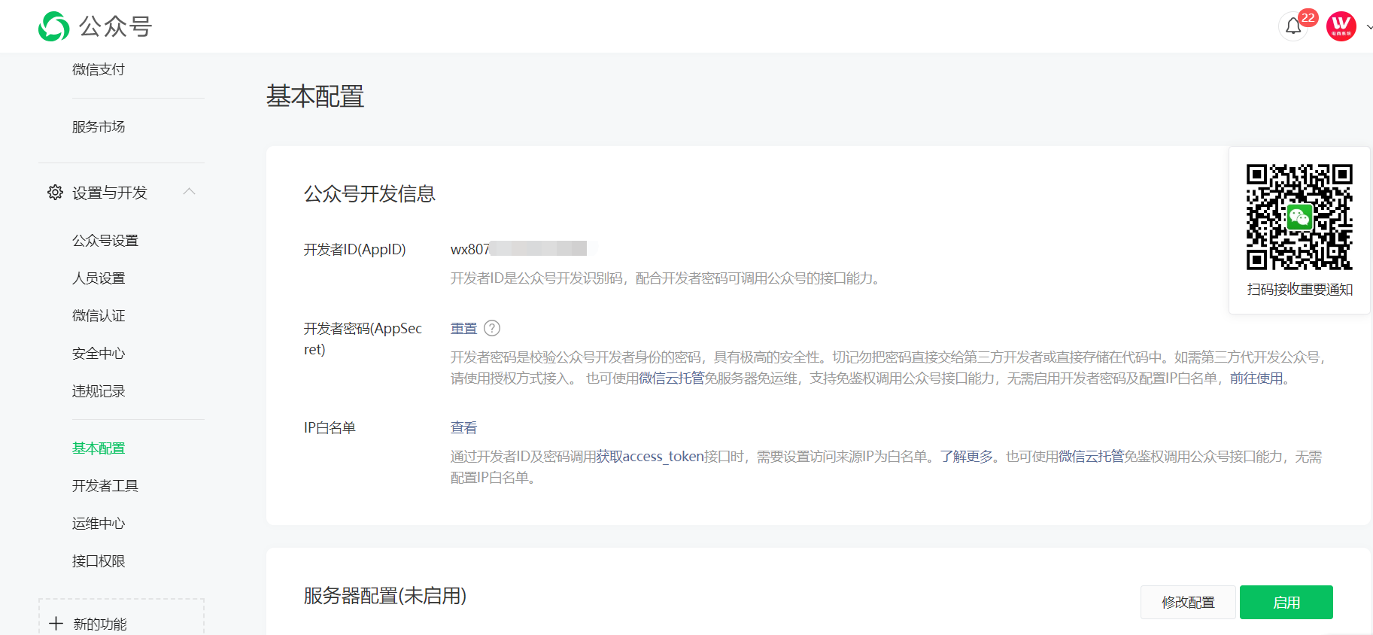The width and height of the screenshot is (1373, 635).
Task: Click the 扫码接收重要通知 caption
Action: click(x=1300, y=290)
